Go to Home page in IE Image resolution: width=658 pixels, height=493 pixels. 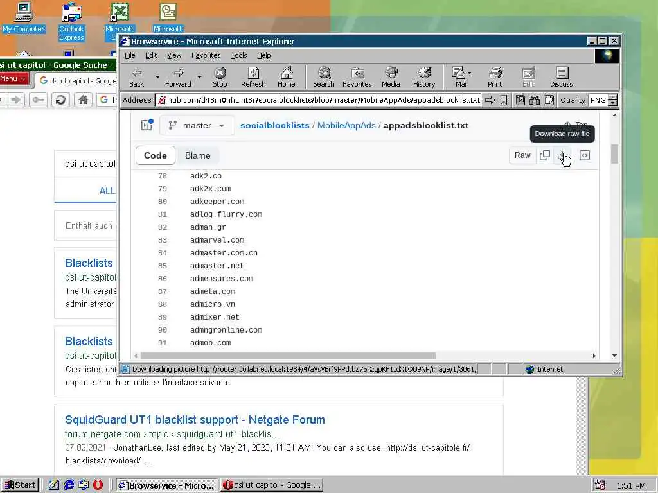pyautogui.click(x=286, y=78)
